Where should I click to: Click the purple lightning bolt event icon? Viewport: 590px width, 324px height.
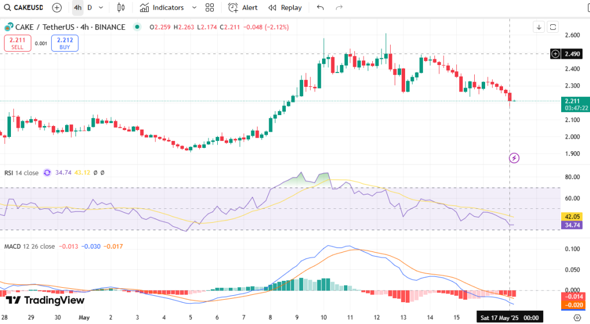click(515, 158)
